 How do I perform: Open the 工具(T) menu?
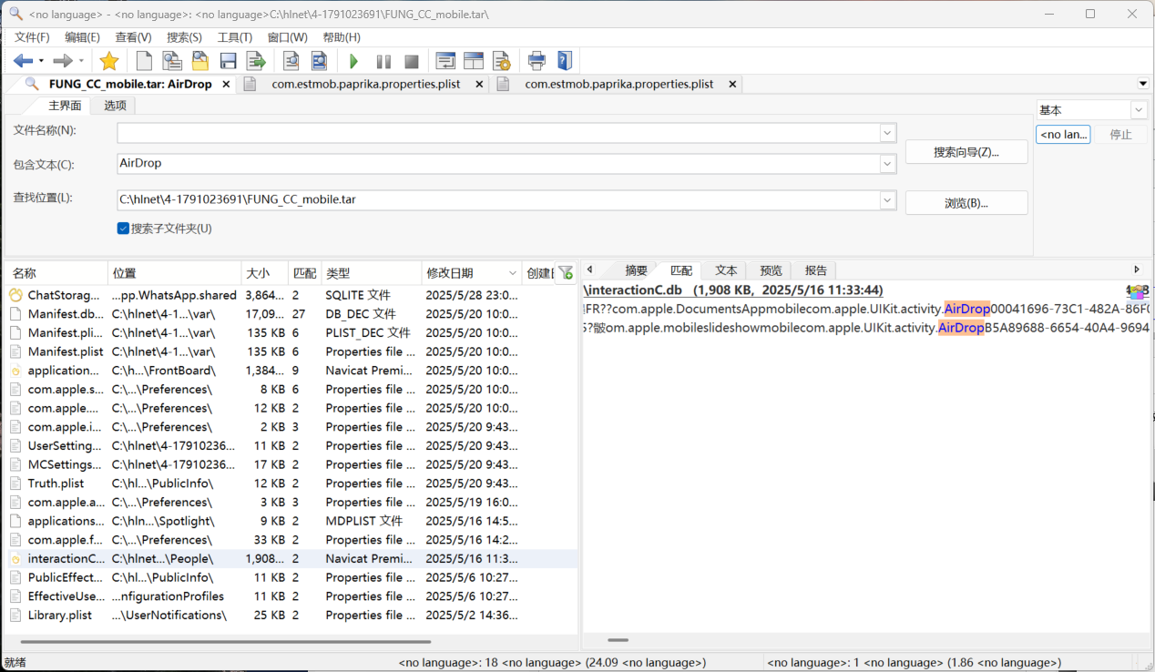coord(235,37)
